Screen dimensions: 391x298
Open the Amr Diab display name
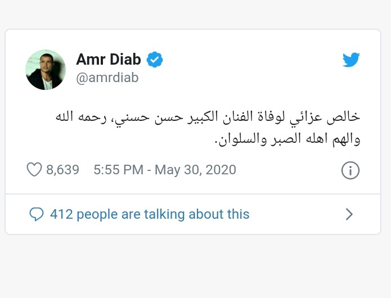point(109,59)
